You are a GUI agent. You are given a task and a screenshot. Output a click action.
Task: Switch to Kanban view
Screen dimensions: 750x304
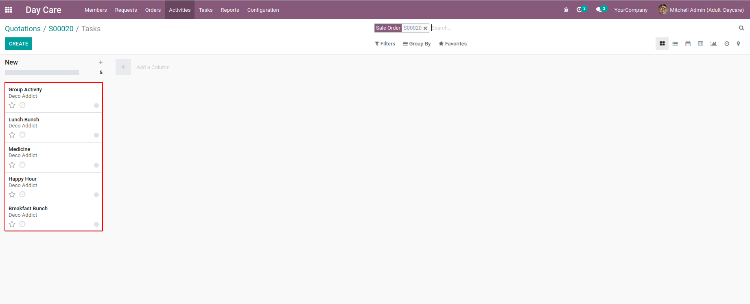tap(662, 43)
